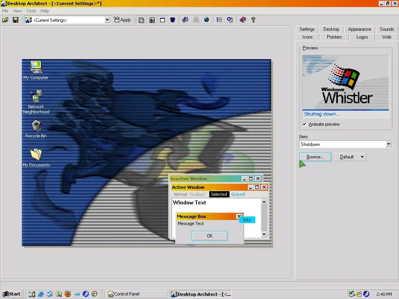Click the notepad quick launch icon
The width and height of the screenshot is (399, 299).
(x=32, y=294)
